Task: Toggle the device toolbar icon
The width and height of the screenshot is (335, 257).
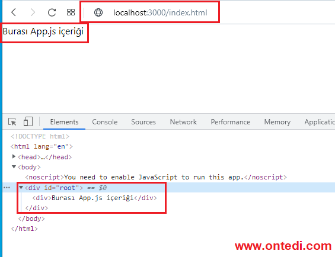Action: [x=28, y=121]
